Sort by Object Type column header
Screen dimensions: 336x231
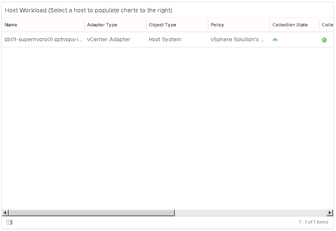162,25
